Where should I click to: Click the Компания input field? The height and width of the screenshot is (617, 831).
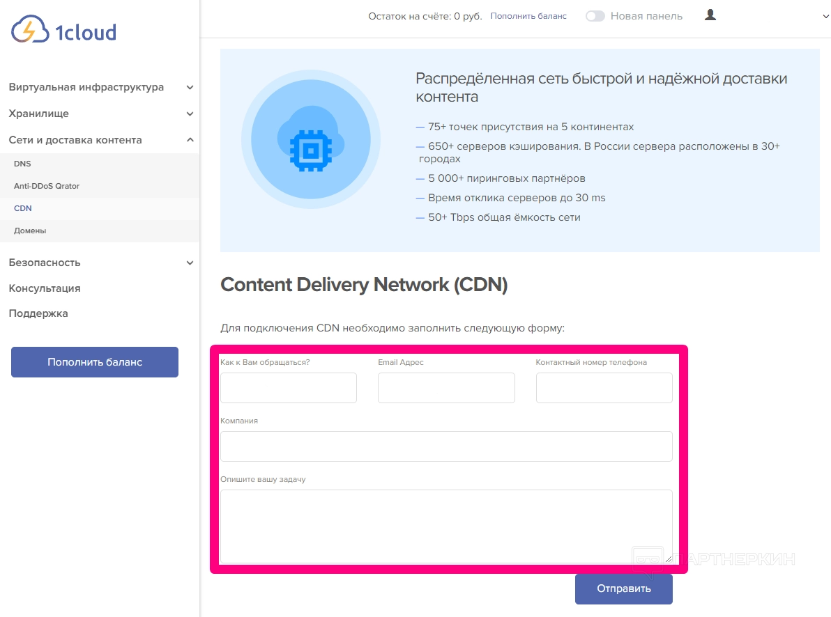[446, 446]
